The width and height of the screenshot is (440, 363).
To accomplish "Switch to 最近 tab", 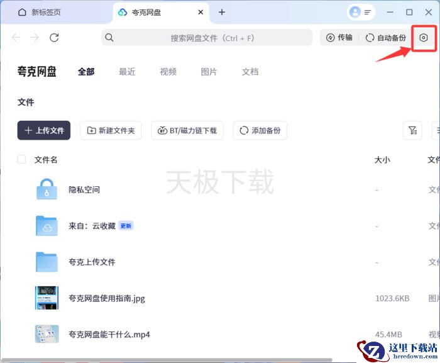I will click(127, 72).
